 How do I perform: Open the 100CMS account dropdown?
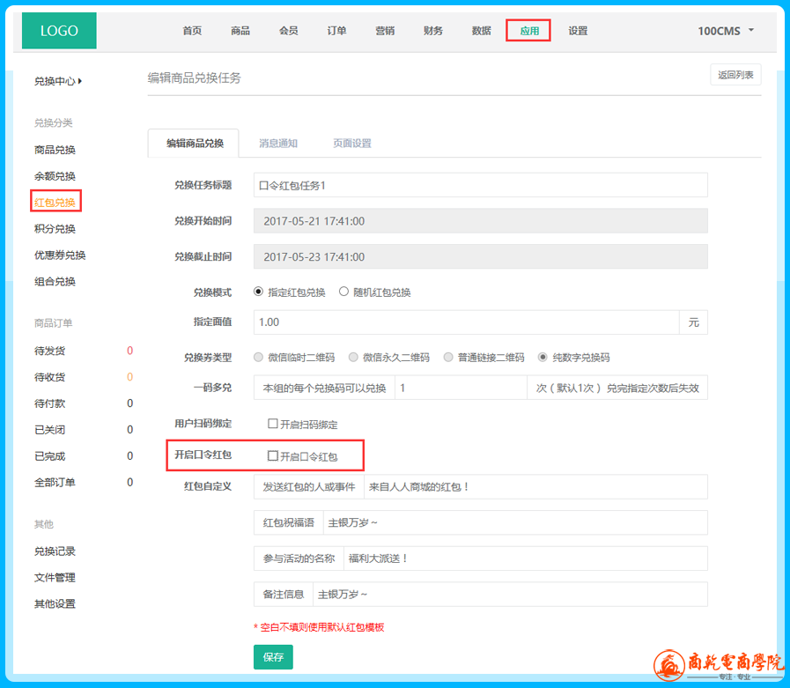(726, 31)
